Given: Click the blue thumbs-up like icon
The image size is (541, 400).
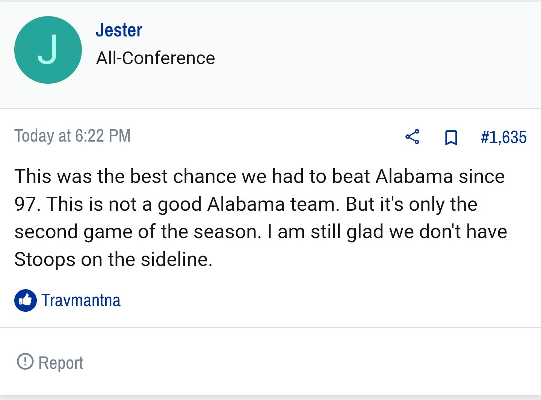Looking at the screenshot, I should (x=26, y=300).
